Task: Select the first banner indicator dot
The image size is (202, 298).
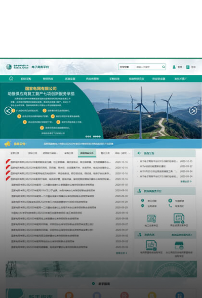Action: [86, 137]
